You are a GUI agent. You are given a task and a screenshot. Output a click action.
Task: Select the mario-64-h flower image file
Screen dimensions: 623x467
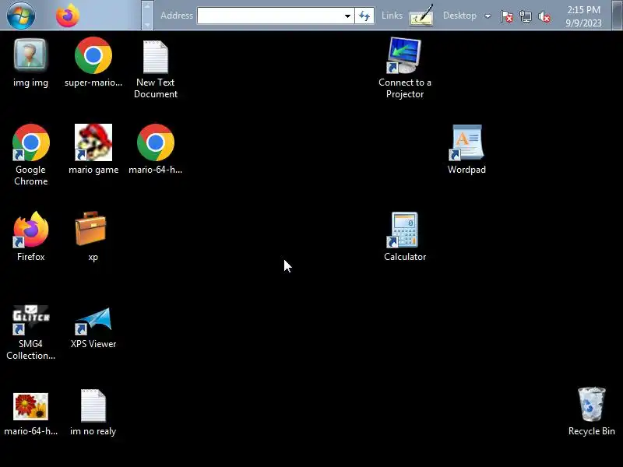point(30,414)
